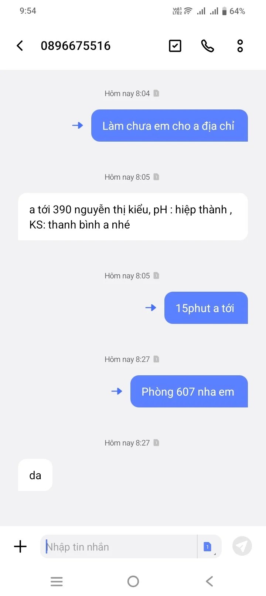Select the 'Làm chưa em cho a địa chỉ' message
This screenshot has height=596, width=266.
pyautogui.click(x=170, y=125)
